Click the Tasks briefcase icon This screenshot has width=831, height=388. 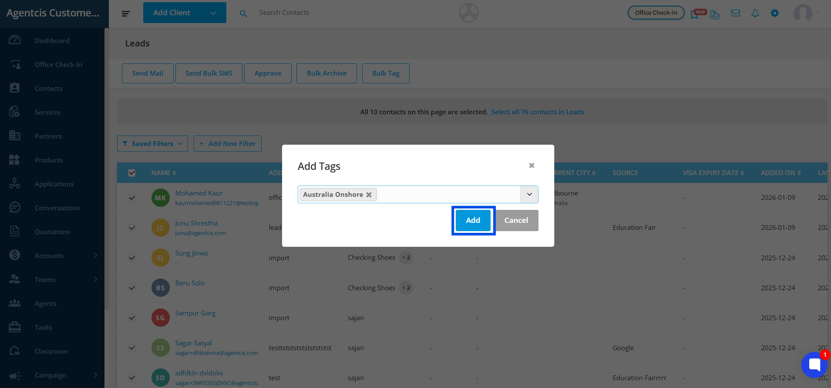click(x=15, y=327)
